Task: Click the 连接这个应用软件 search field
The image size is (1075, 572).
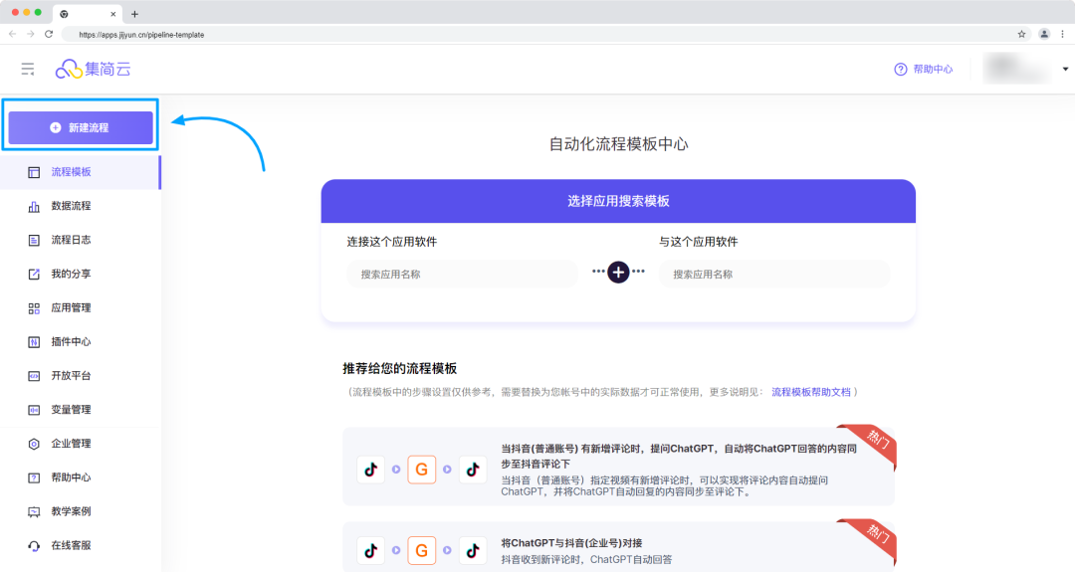Action: [x=462, y=275]
